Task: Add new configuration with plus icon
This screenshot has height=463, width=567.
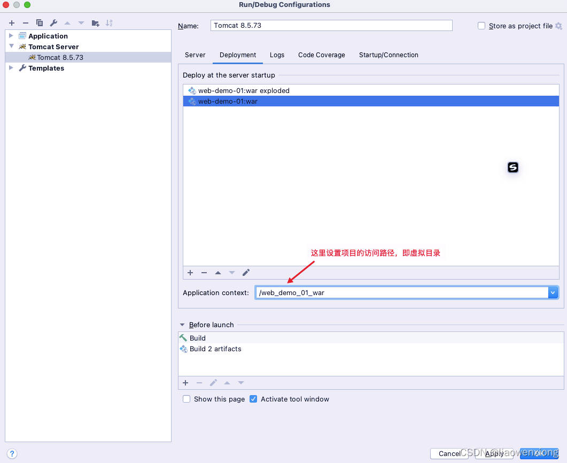Action: (x=12, y=23)
